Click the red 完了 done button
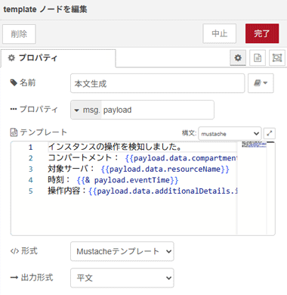This screenshot has width=287, height=295. (262, 33)
